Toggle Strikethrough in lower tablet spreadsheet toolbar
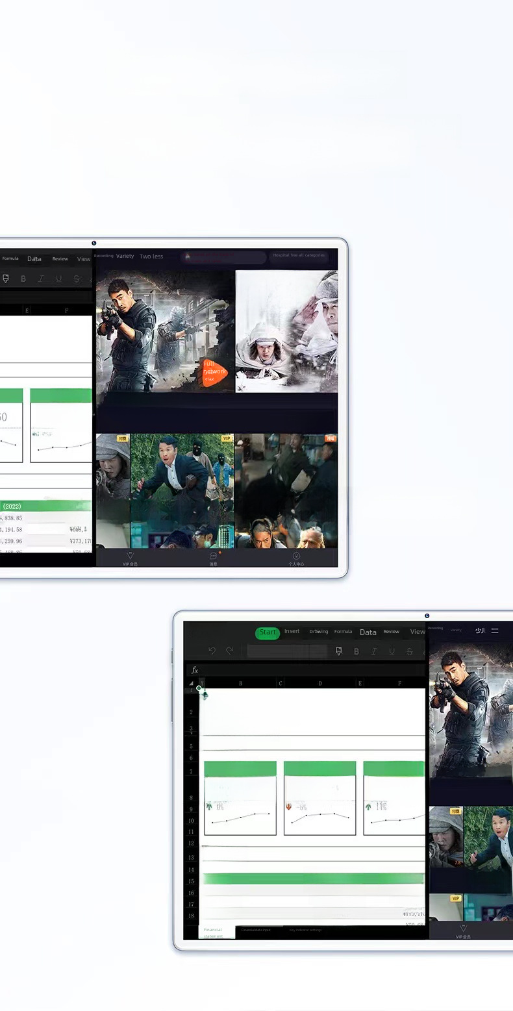513x1011 pixels. coord(409,651)
